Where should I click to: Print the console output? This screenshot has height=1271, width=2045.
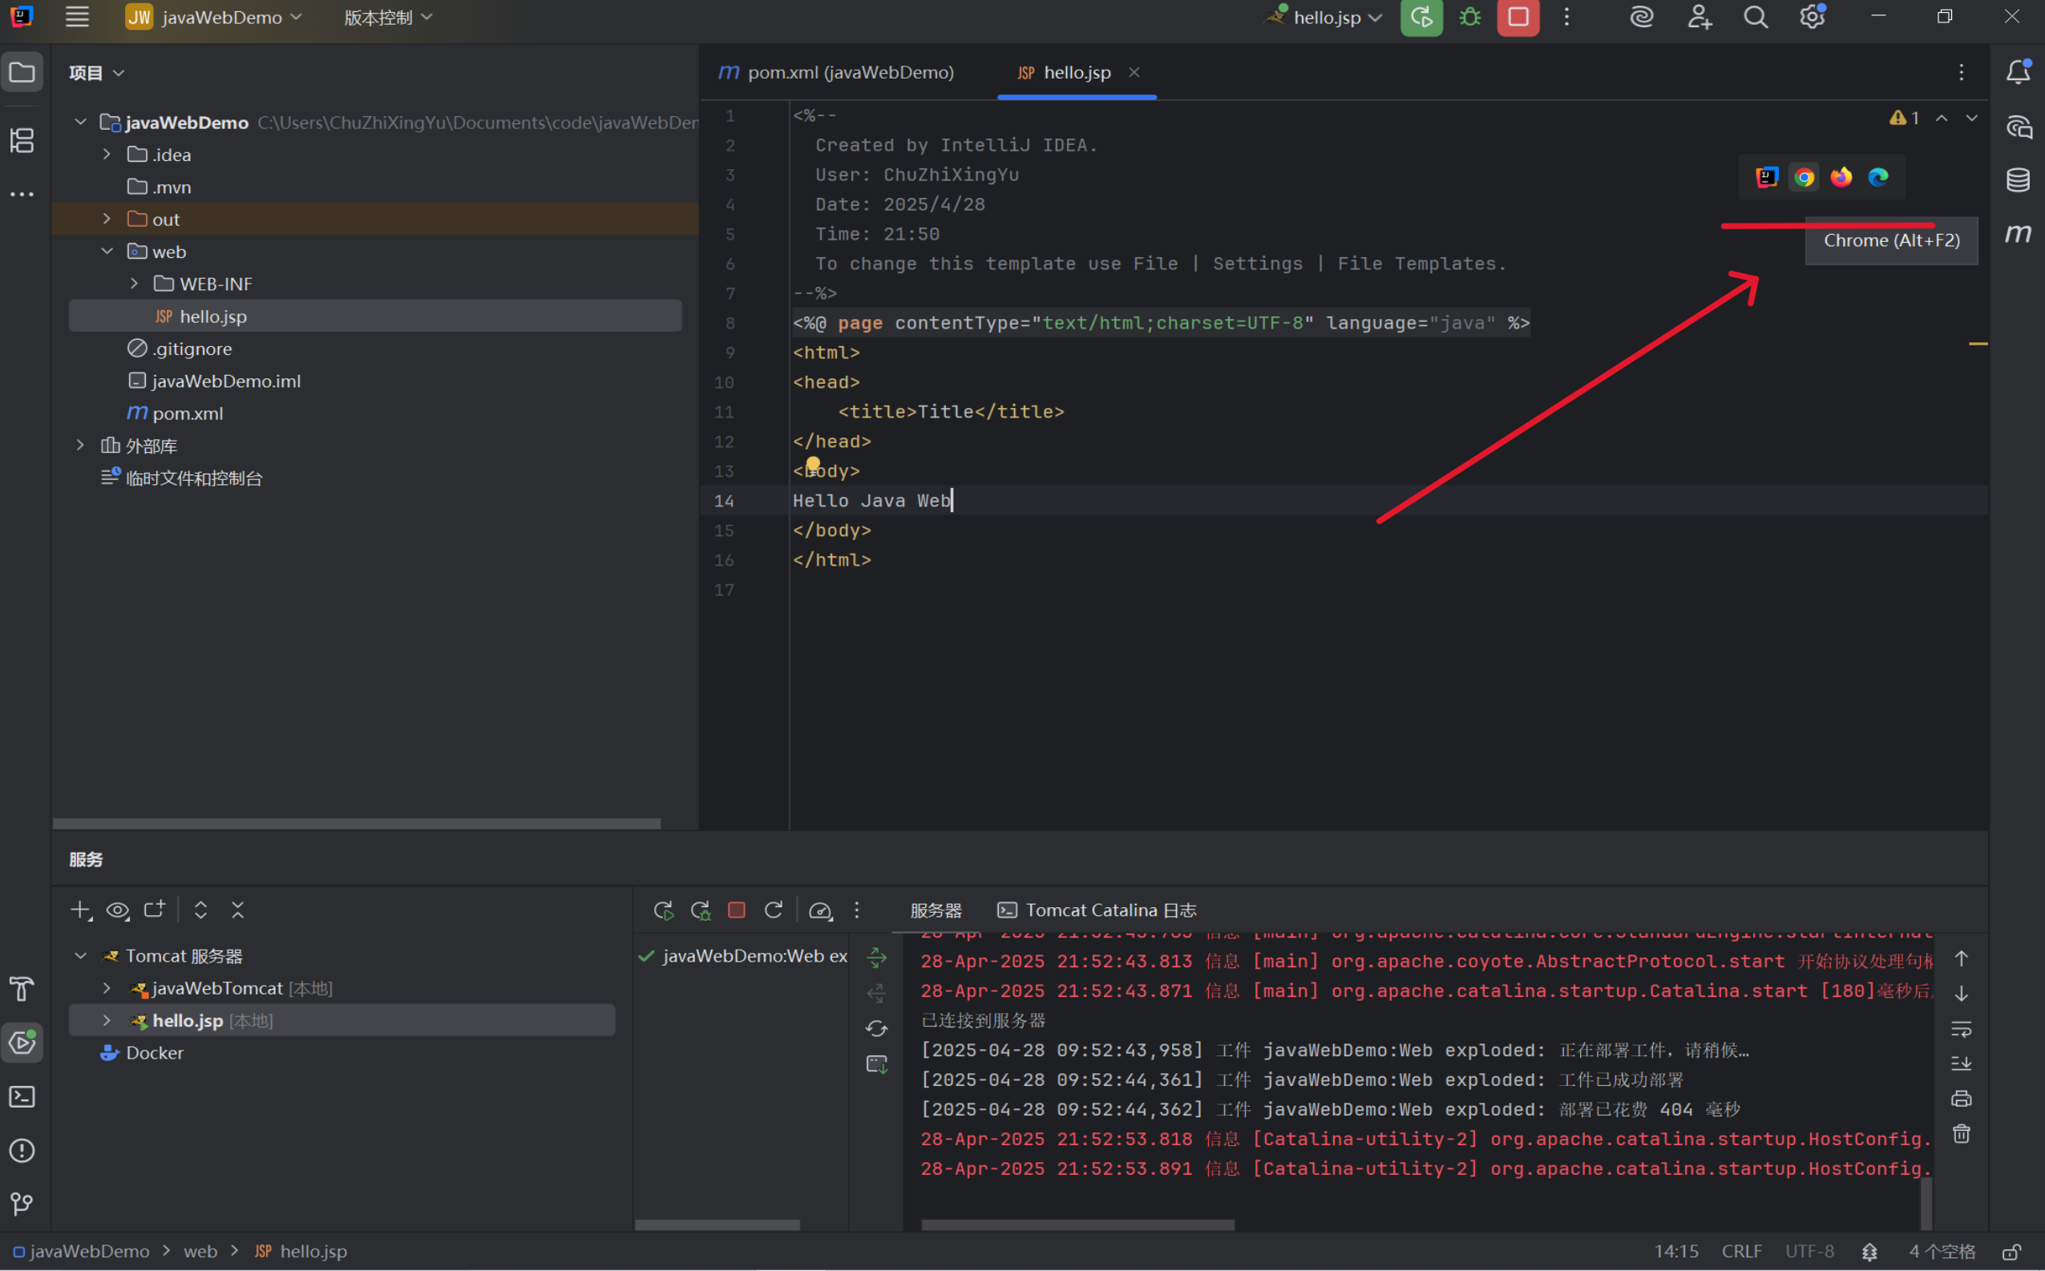(x=1961, y=1098)
